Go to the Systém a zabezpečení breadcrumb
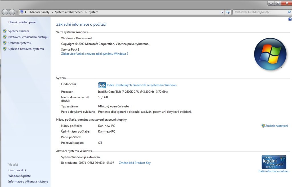This screenshot has height=187, width=292. pos(69,12)
